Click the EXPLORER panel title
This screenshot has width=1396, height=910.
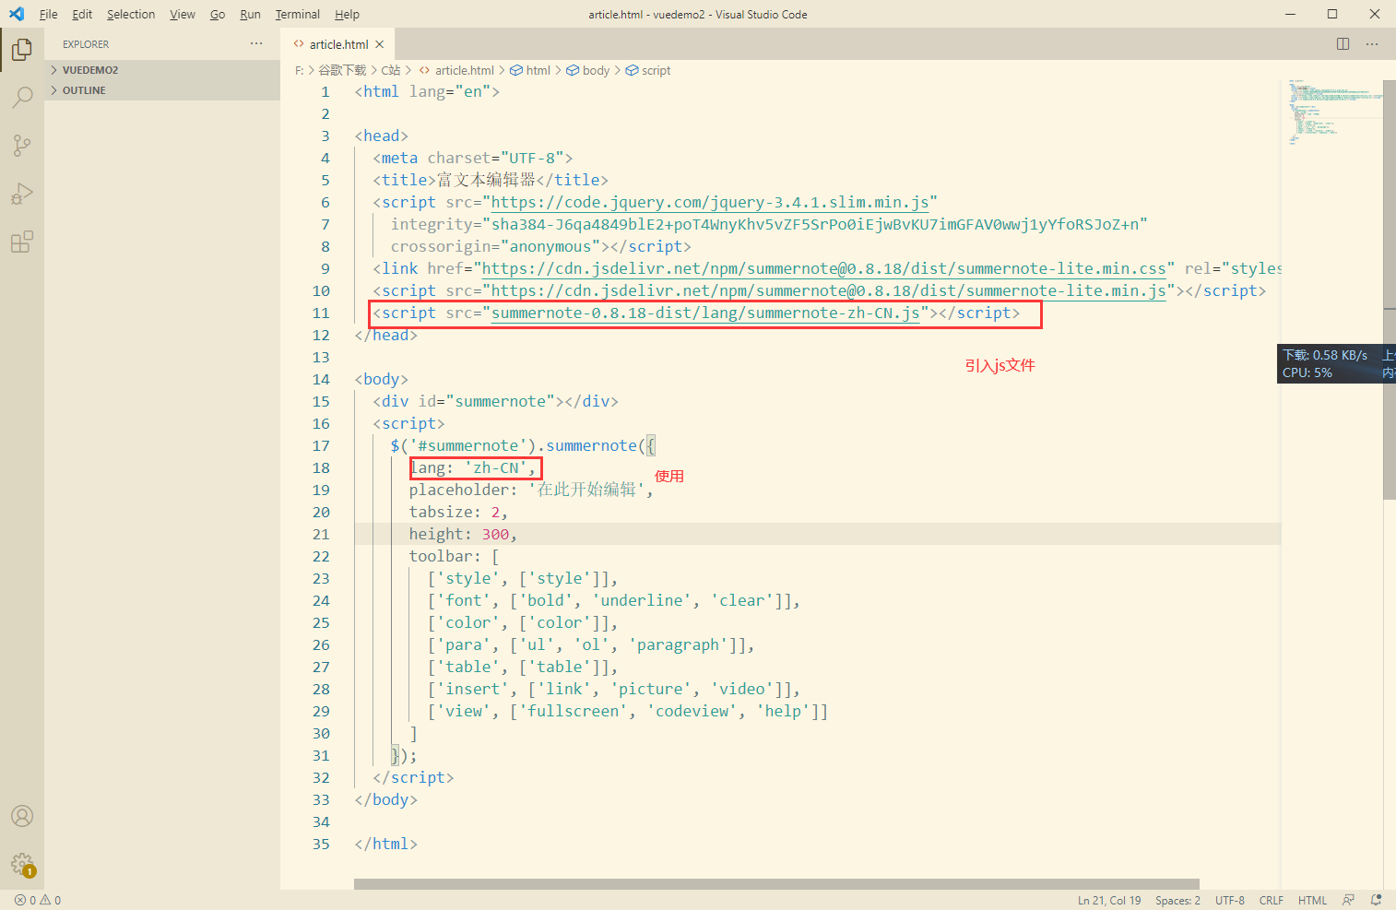coord(86,44)
